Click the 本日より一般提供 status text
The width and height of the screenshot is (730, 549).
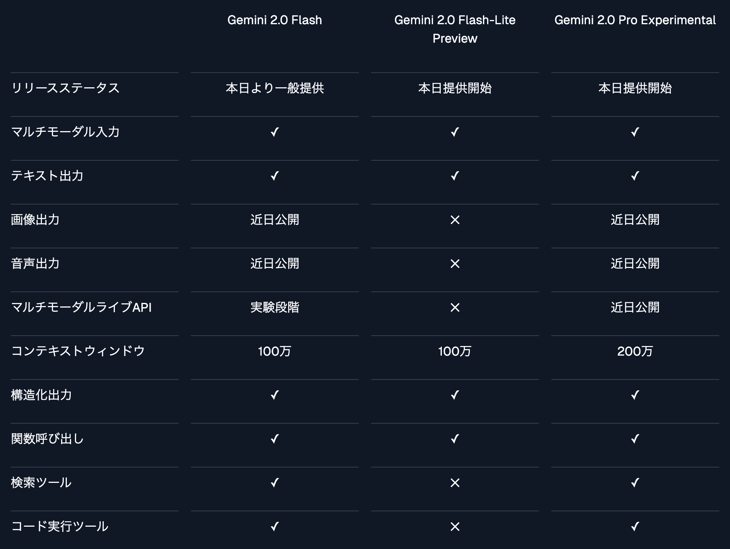tap(274, 88)
